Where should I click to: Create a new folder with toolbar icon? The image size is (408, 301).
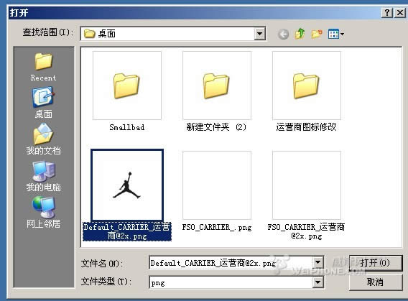point(317,34)
